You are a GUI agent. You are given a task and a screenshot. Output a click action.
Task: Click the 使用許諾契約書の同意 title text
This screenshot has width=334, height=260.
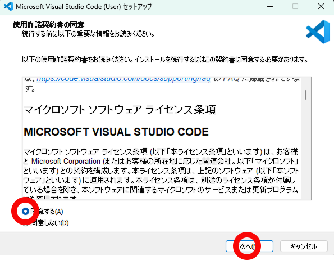tap(49, 25)
